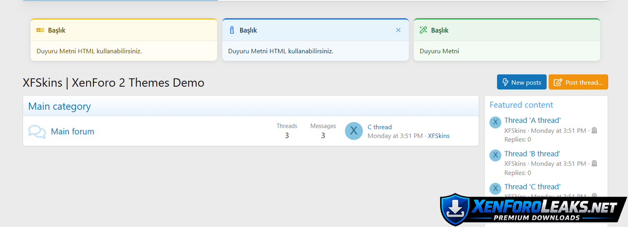Dismiss the blue Başlık notice
This screenshot has height=227, width=628.
[x=398, y=30]
